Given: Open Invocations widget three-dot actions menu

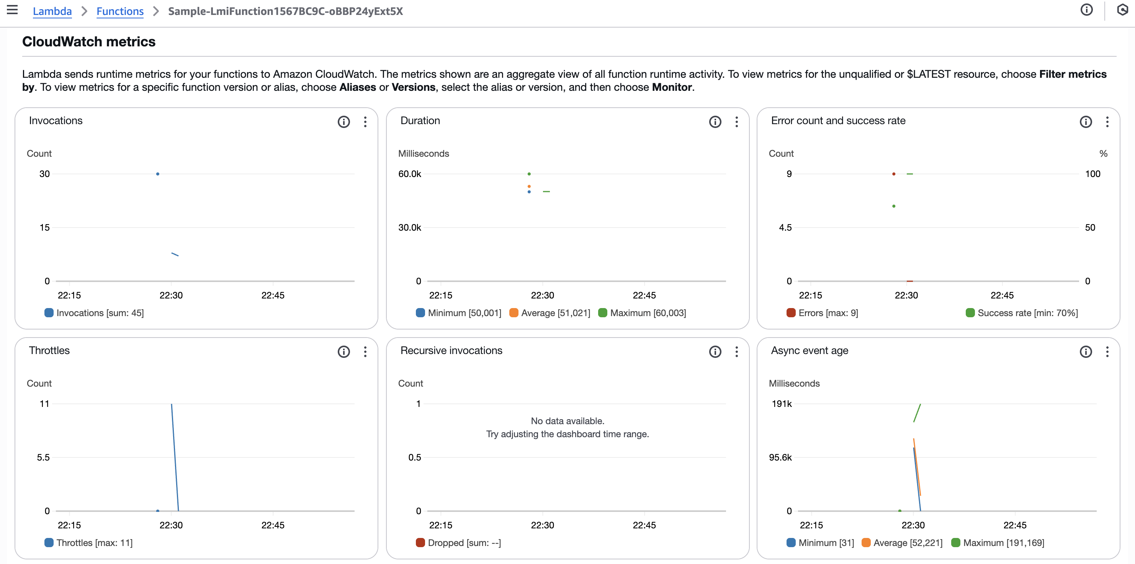Looking at the screenshot, I should coord(365,122).
